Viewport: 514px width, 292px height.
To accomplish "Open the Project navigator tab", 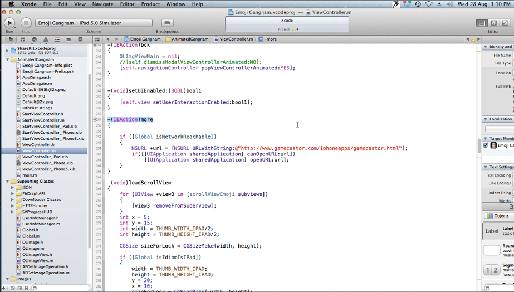I will pyautogui.click(x=11, y=39).
